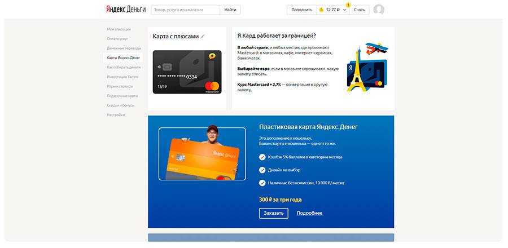Open the Яндекс Деньги logo home link
The image size is (508, 248).
coord(126,10)
